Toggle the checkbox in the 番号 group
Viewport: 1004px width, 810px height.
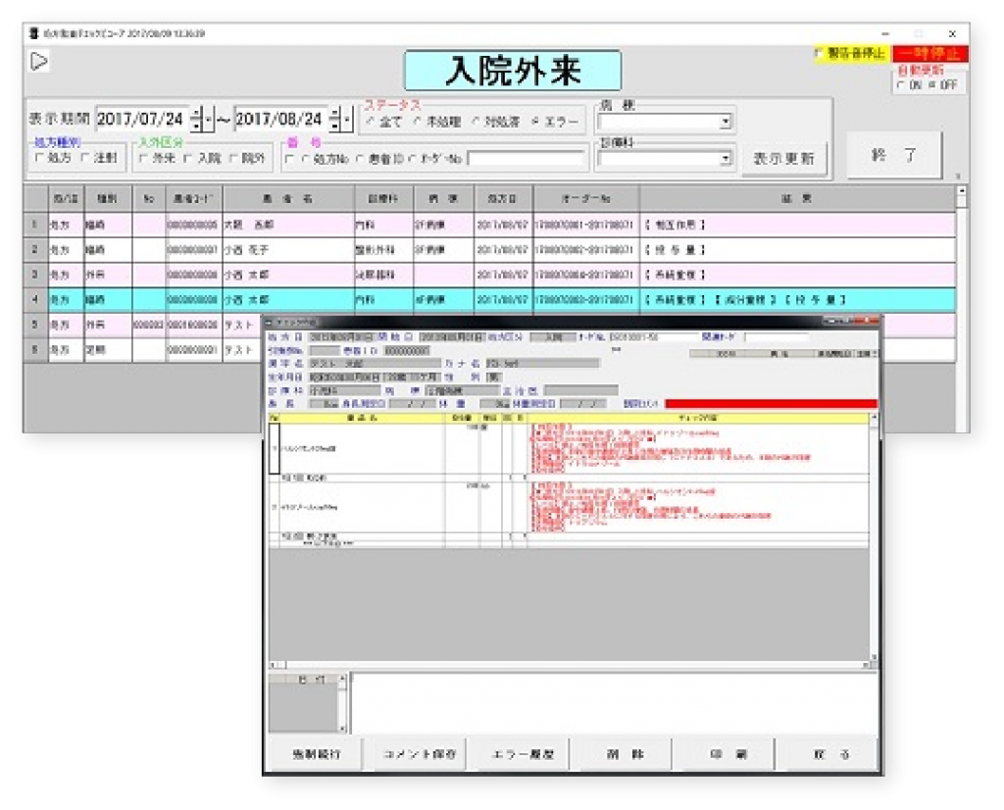[290, 159]
